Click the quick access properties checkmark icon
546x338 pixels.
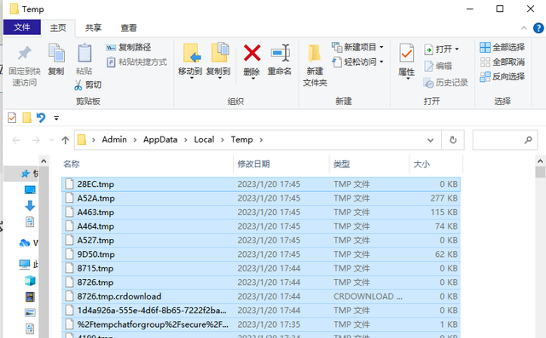pos(12,118)
